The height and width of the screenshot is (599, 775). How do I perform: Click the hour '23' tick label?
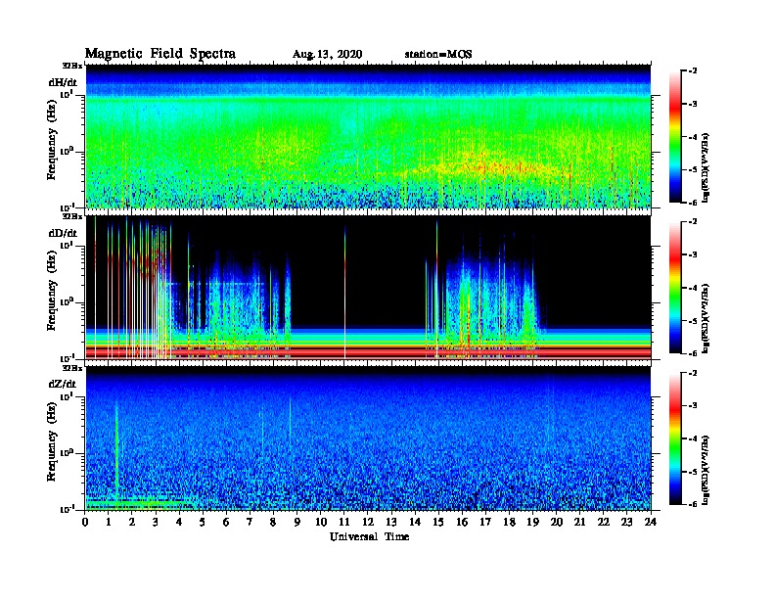626,522
